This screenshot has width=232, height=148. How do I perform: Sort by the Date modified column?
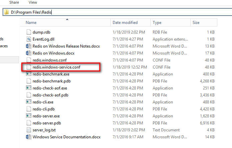tap(131, 23)
